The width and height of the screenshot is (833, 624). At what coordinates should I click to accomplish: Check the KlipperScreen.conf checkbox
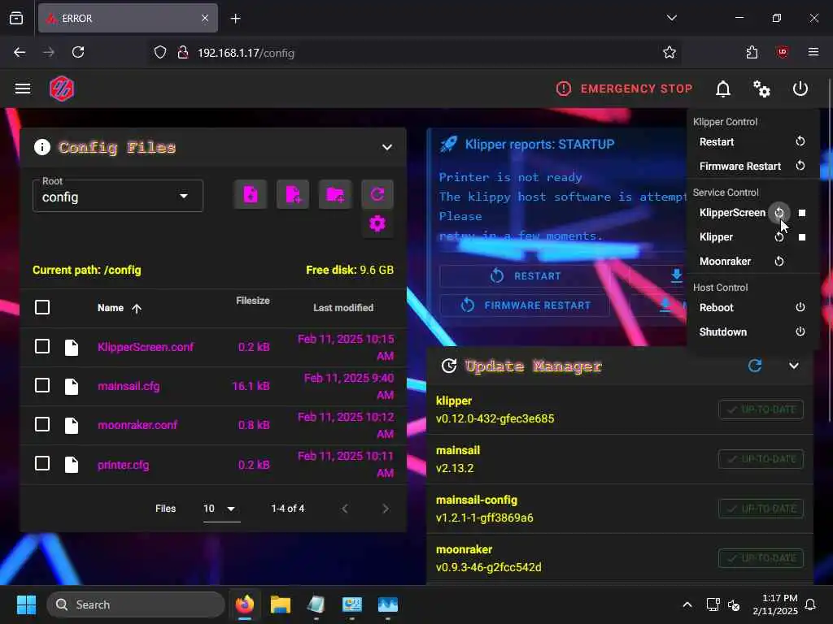(42, 346)
